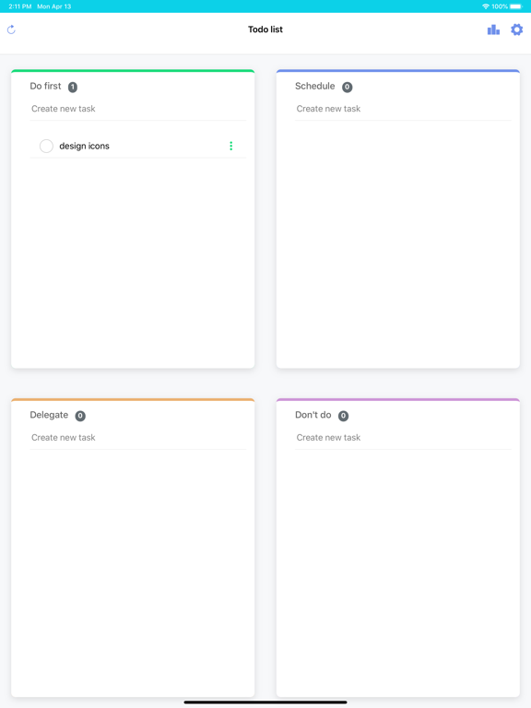The image size is (531, 708).
Task: Click the Don't do count badge
Action: tap(343, 416)
